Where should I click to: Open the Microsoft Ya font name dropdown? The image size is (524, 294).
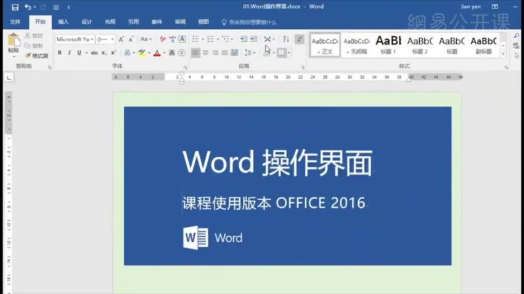[92, 39]
